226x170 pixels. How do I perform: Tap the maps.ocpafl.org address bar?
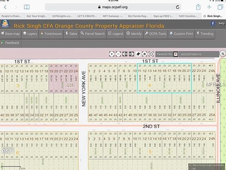click(x=113, y=7)
